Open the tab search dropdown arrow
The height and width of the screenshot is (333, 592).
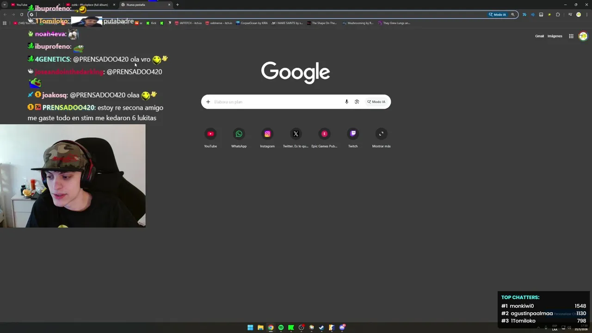pyautogui.click(x=4, y=5)
